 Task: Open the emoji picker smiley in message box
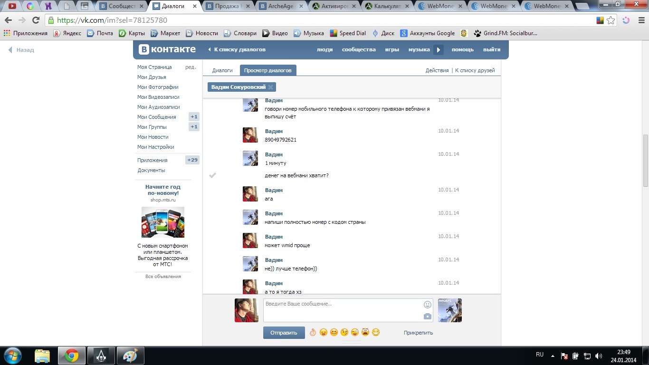[428, 305]
